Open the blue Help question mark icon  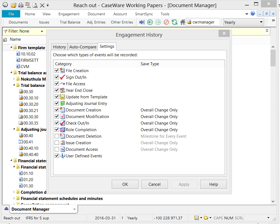[252, 14]
